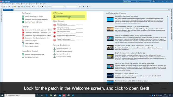173x97 pixels.
Task: Click the desktop layout icon in title bar
Action: pos(154,1)
